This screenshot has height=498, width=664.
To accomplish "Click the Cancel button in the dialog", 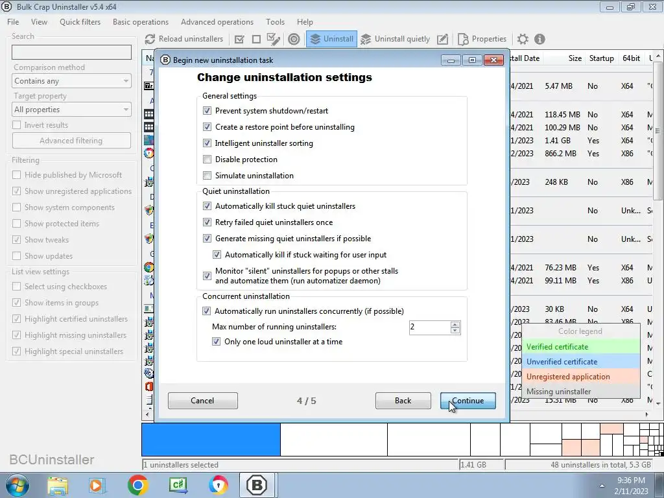I will 202,401.
